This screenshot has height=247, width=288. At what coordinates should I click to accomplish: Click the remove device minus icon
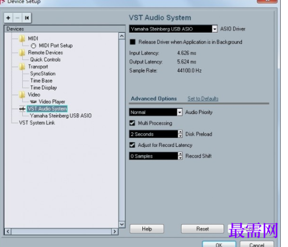point(17,18)
